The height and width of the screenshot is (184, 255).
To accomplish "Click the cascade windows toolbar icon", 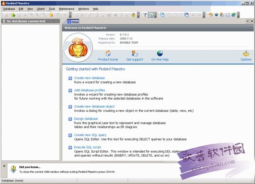I will pos(162,15).
